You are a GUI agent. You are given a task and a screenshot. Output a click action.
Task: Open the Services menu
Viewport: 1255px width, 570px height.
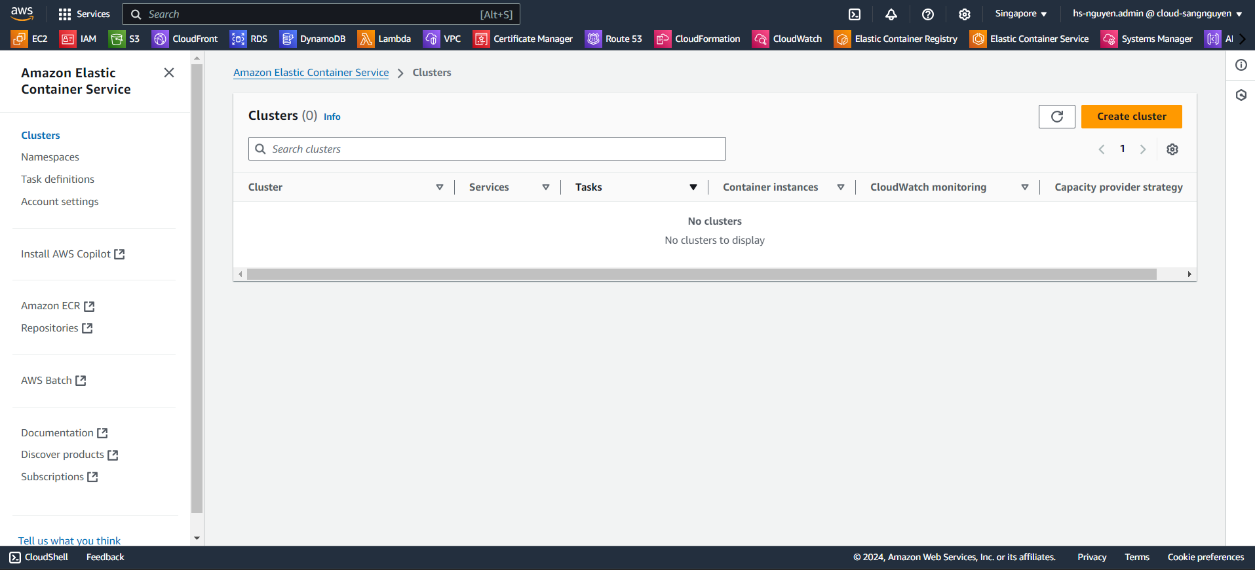click(x=84, y=14)
